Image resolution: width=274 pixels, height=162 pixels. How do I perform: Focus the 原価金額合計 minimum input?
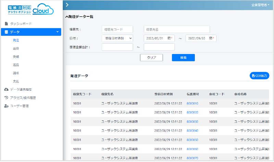(117, 47)
